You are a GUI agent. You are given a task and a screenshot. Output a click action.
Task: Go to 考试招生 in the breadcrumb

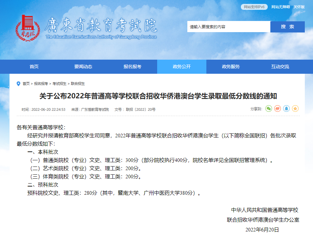(x=59, y=84)
